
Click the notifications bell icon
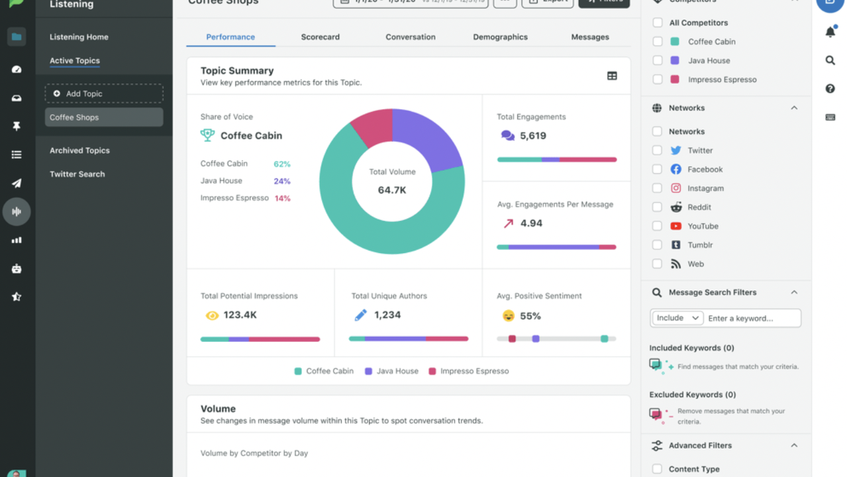pos(830,32)
